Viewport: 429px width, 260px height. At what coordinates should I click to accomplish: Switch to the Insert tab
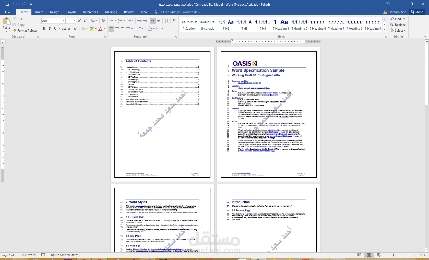click(x=39, y=12)
